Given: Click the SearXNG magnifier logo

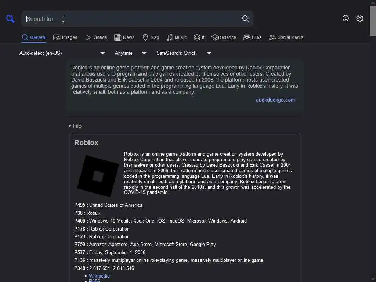Looking at the screenshot, I should pos(10,18).
